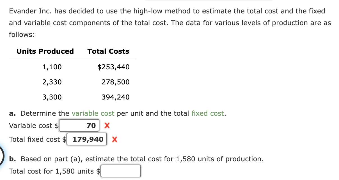339x180 pixels.
Task: Select the Total fixed cost input showing 179,940
Action: (x=87, y=139)
